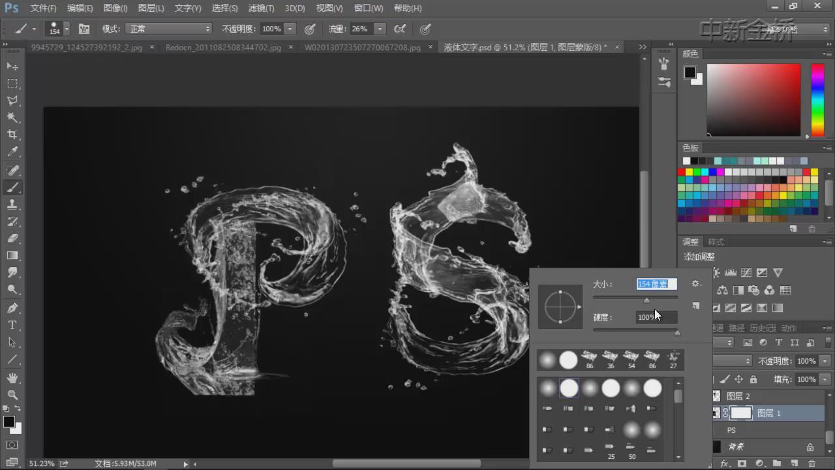Open brush preset picker arrow
The height and width of the screenshot is (470, 835).
tap(66, 29)
